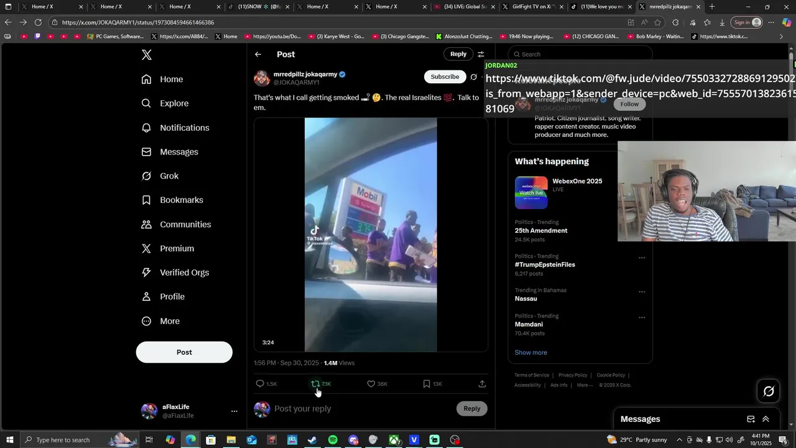This screenshot has height=448, width=796.
Task: Open 25th Amendment trending topic
Action: pyautogui.click(x=540, y=231)
